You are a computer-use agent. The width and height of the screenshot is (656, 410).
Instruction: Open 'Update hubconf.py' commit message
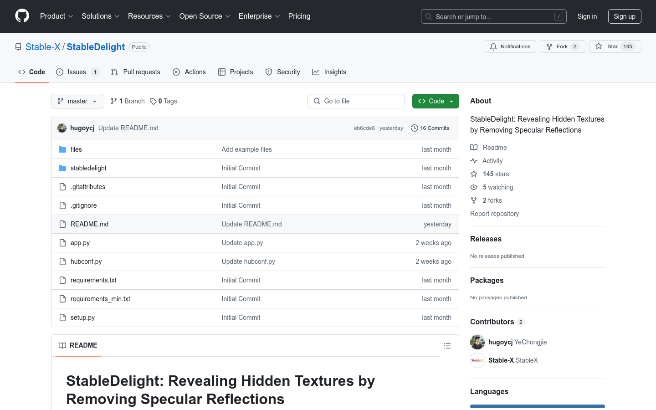click(x=248, y=261)
